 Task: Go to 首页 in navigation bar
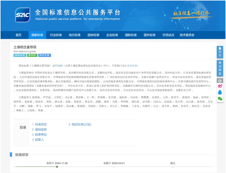pyautogui.click(x=18, y=35)
